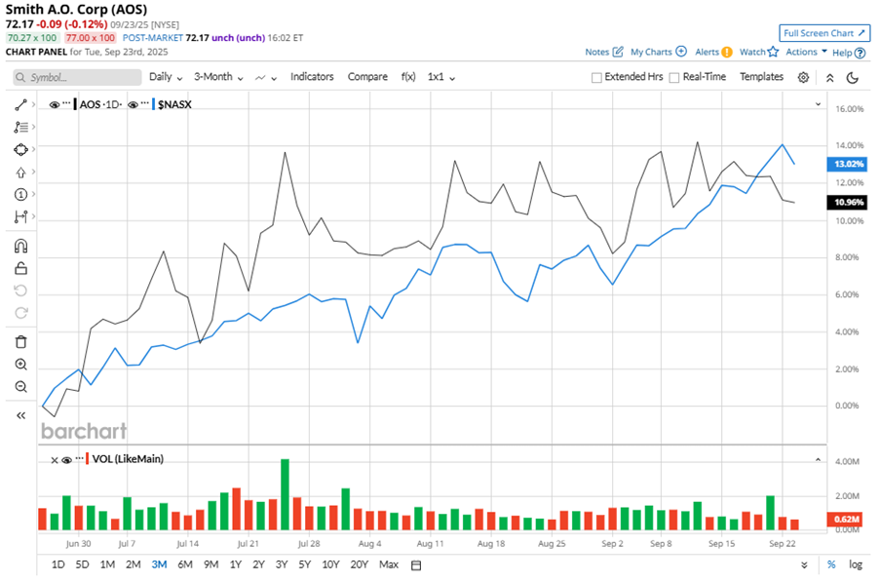
Task: Select the trend line drawing tool
Action: (20, 105)
